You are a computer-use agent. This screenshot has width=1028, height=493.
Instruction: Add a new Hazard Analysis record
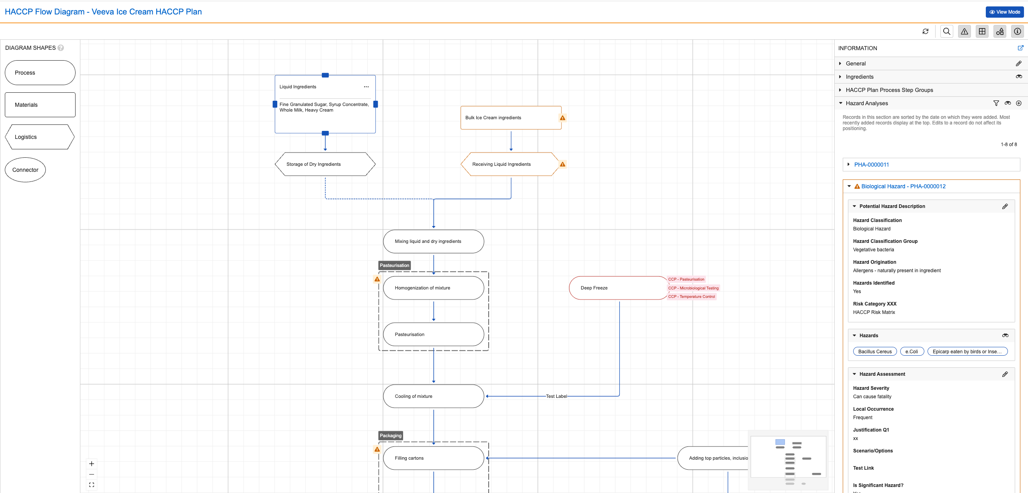point(1019,103)
